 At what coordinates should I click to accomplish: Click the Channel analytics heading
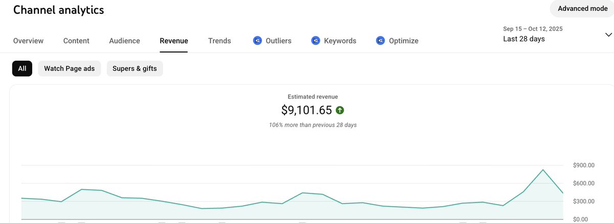(x=58, y=10)
